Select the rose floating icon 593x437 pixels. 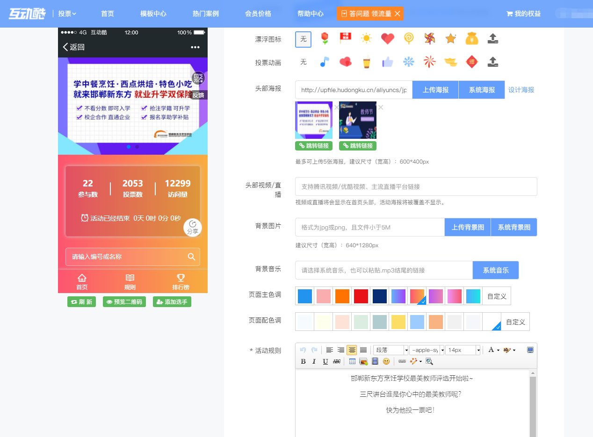324,39
